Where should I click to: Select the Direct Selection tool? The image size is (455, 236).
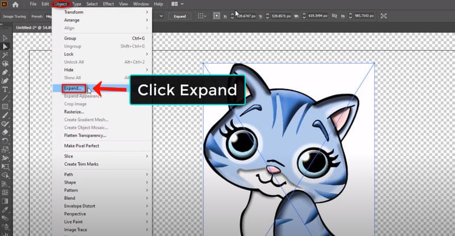(5, 47)
